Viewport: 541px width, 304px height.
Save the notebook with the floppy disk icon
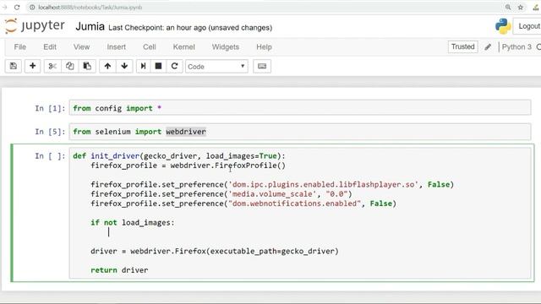[x=14, y=66]
